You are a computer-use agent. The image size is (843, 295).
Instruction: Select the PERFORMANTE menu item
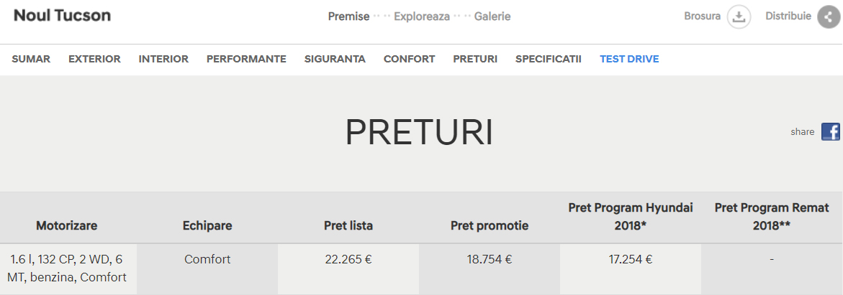point(246,59)
